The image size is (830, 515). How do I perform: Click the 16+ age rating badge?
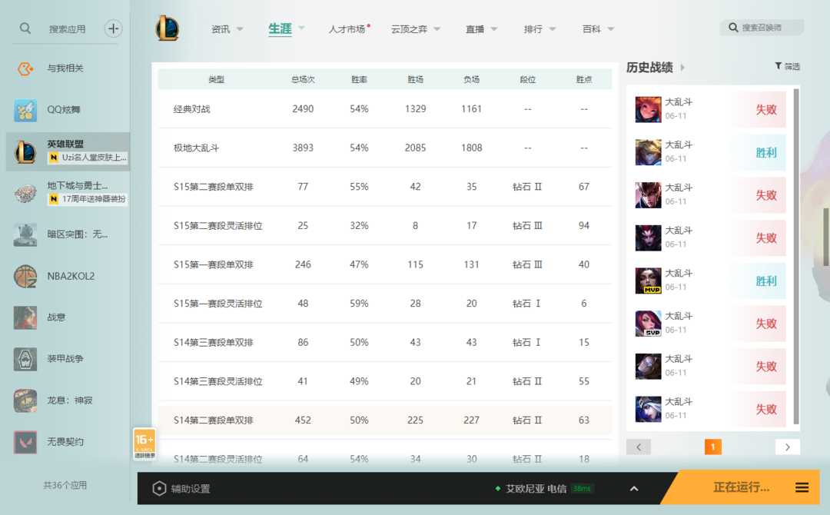click(144, 444)
